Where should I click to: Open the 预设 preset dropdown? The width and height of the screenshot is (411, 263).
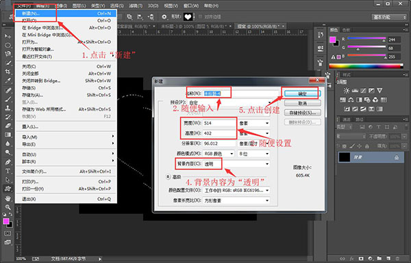click(229, 102)
